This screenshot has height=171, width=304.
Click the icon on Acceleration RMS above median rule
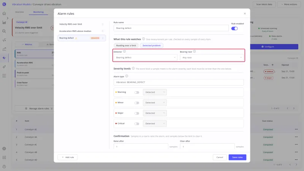point(103,31)
